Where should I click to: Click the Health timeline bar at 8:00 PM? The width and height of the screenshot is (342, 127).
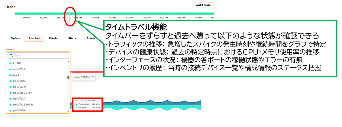pos(164,14)
